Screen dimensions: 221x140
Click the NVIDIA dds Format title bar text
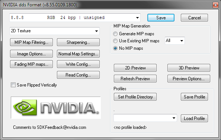40,5
